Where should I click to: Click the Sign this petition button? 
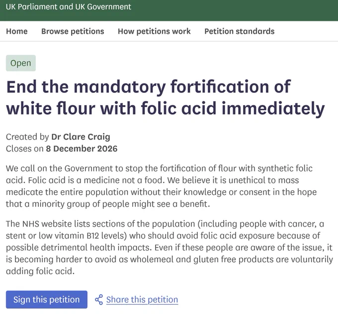[47, 300]
